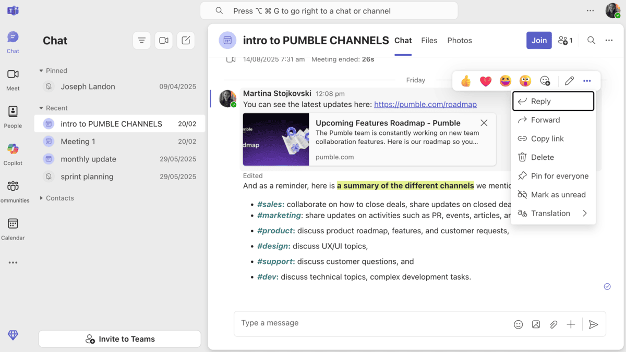This screenshot has height=352, width=626.
Task: Start a new chat with the compose icon
Action: tap(186, 40)
